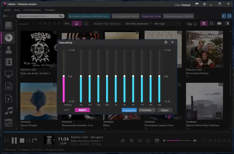234x154 pixels.
Task: Open the music note icon in the sidebar
Action: click(x=9, y=111)
